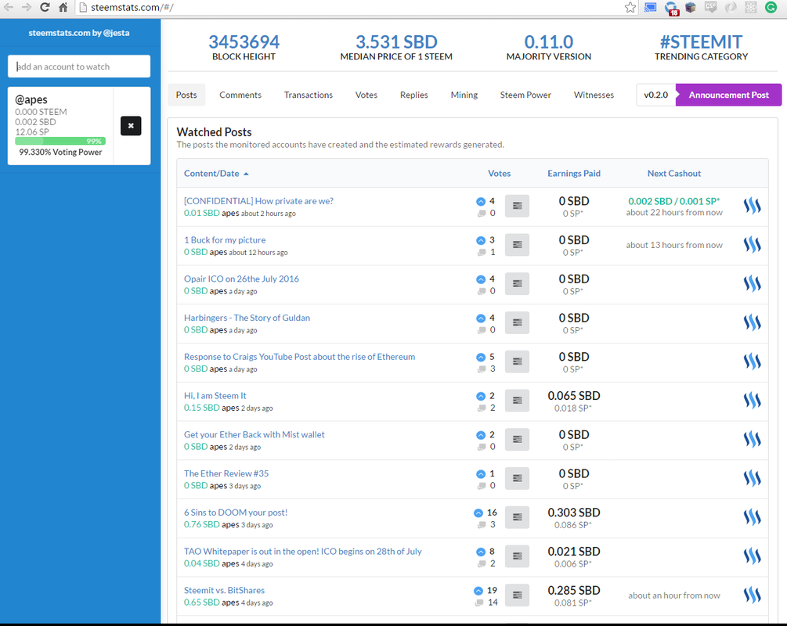Sort by Next Cashout column header
The width and height of the screenshot is (787, 626).
(x=674, y=174)
